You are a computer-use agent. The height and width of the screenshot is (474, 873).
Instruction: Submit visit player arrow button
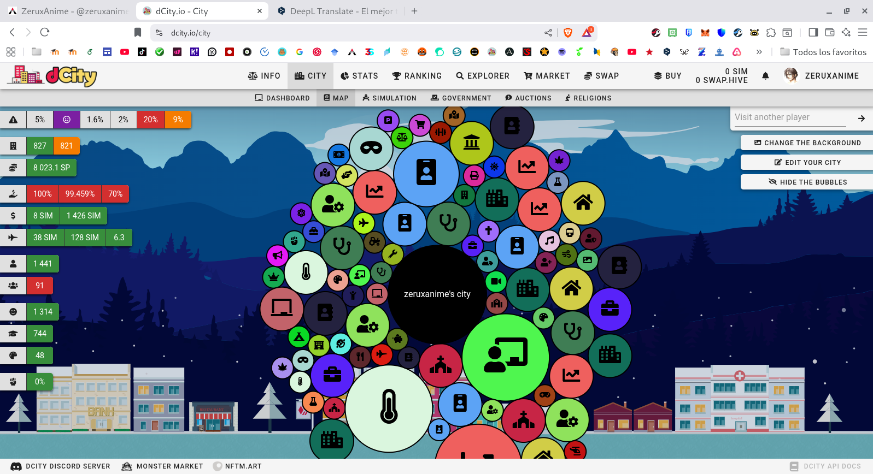click(861, 118)
